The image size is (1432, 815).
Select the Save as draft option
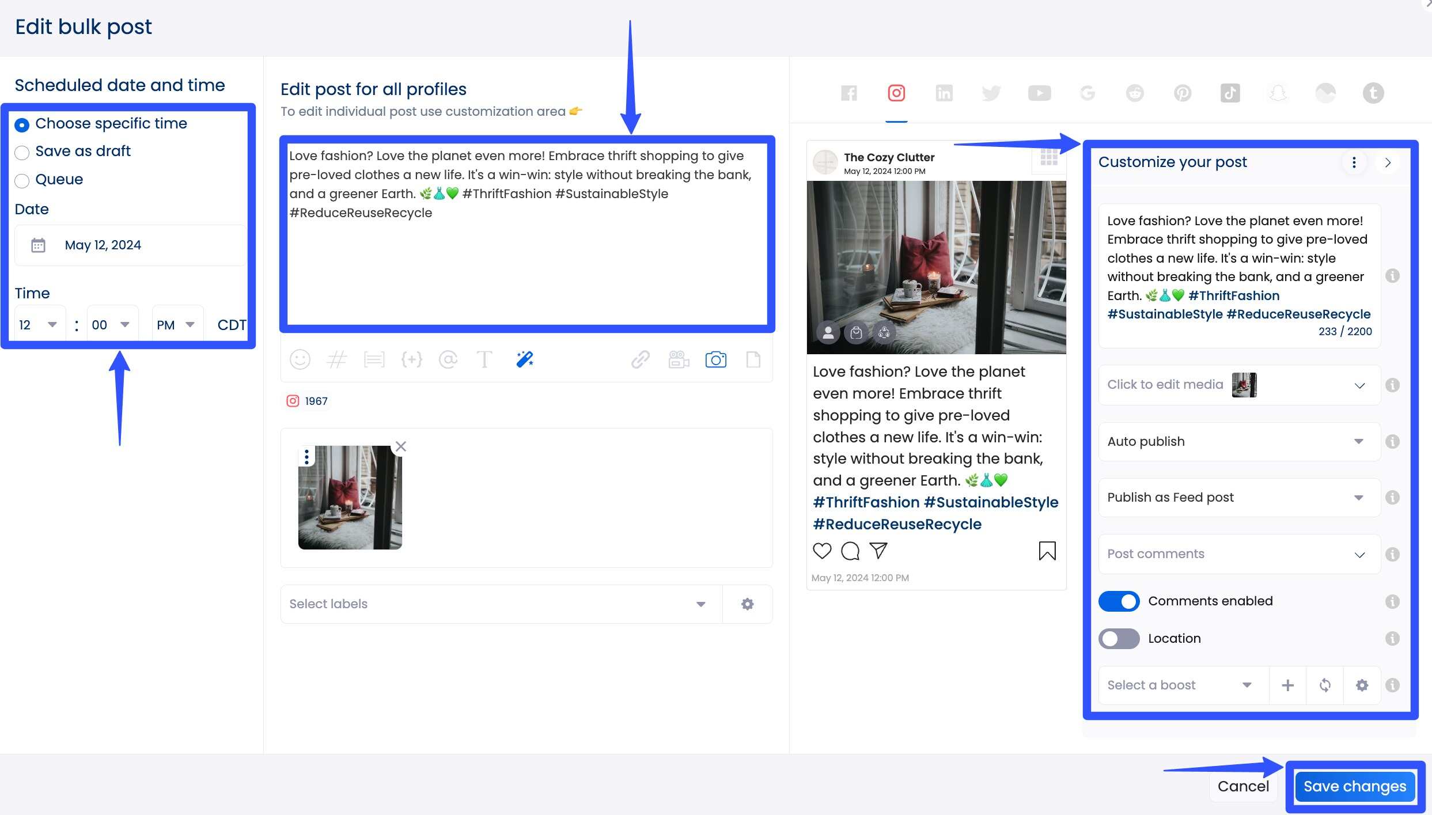click(x=22, y=153)
